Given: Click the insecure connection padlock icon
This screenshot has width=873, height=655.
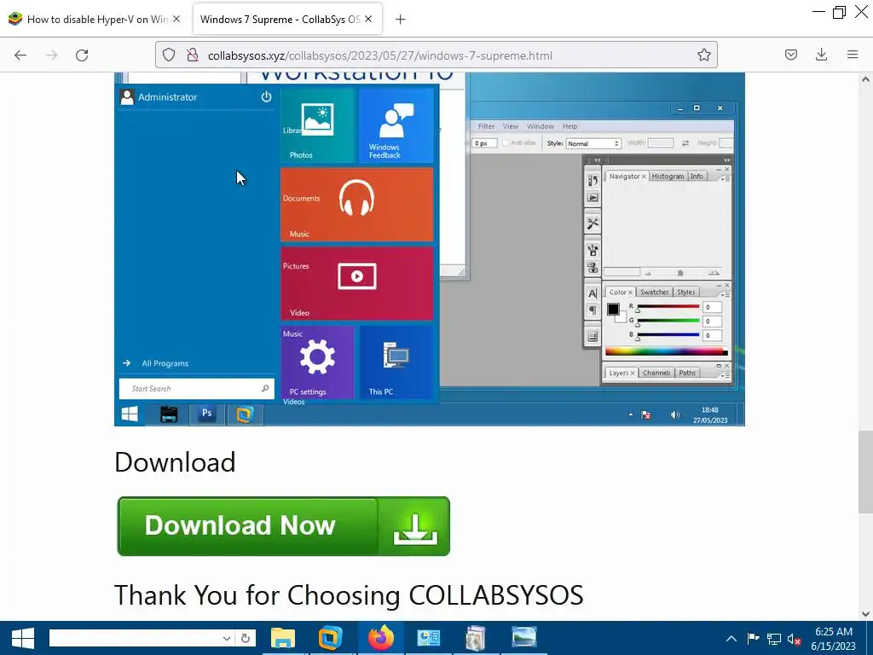Looking at the screenshot, I should click(x=193, y=55).
